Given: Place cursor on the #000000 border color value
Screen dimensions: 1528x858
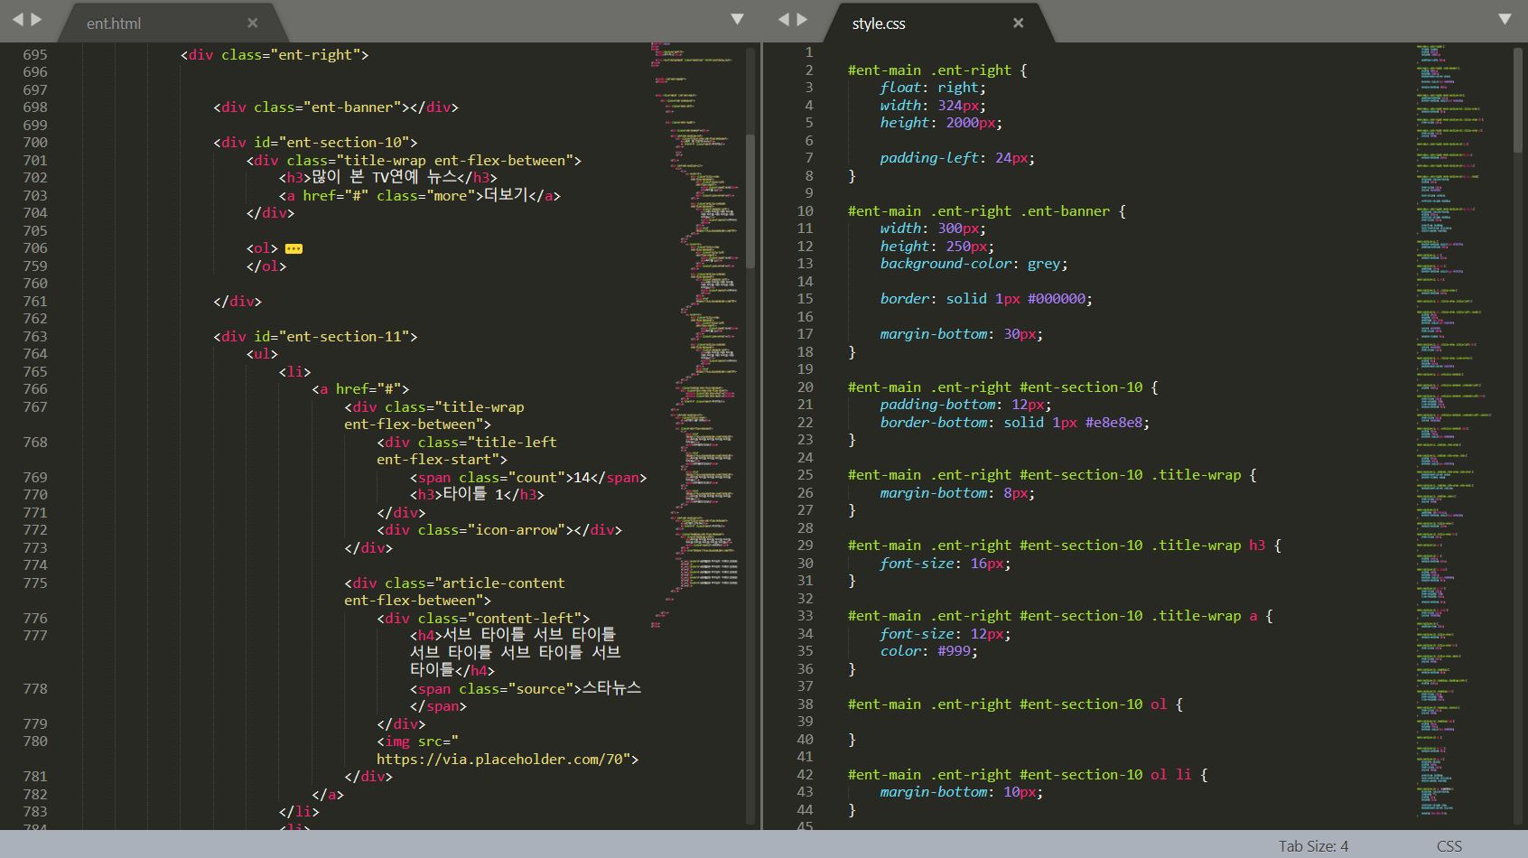Looking at the screenshot, I should 1057,299.
